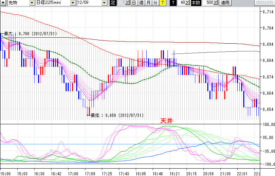Click the 20:15 time axis label
Image resolution: width=275 pixels, height=176 pixels.
point(191,174)
